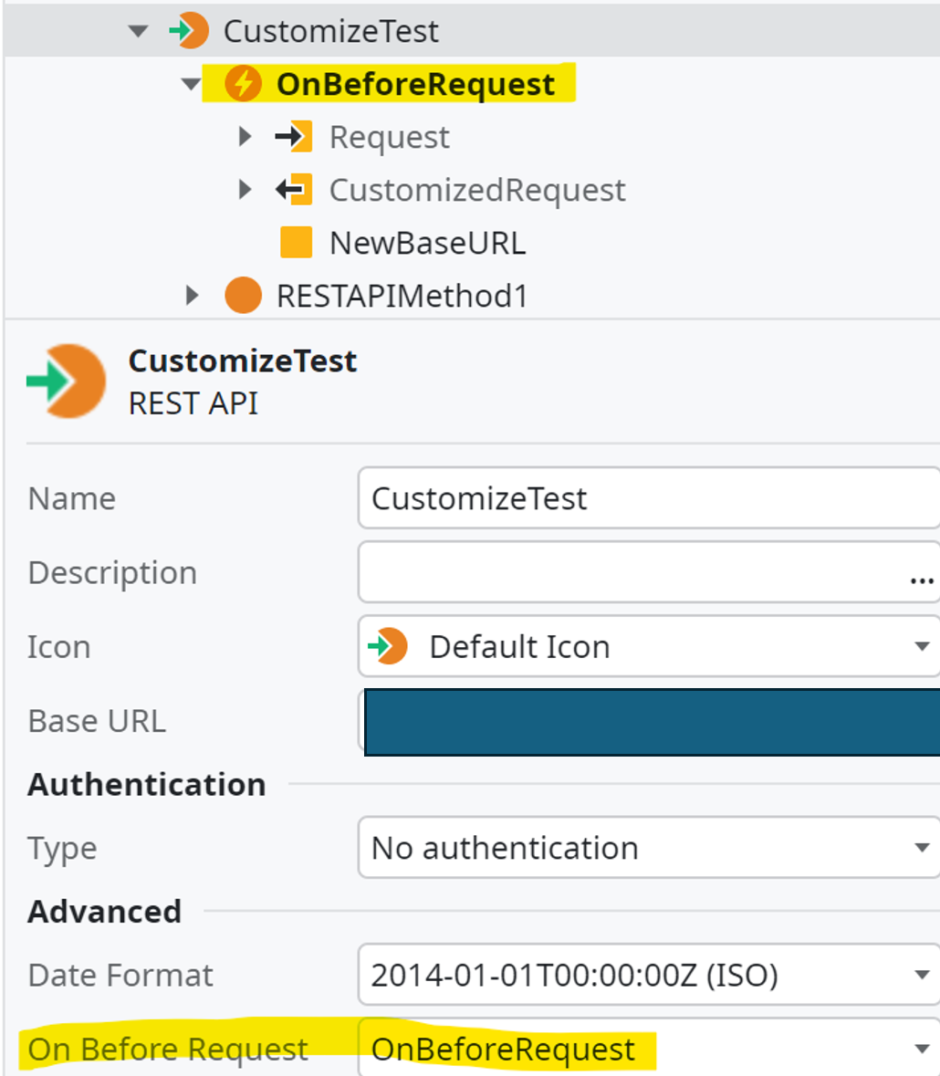Click the NewBaseURL local variable icon
The height and width of the screenshot is (1076, 940).
pyautogui.click(x=296, y=243)
